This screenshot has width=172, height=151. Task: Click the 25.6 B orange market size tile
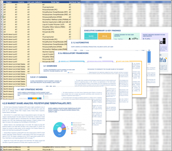104,36
